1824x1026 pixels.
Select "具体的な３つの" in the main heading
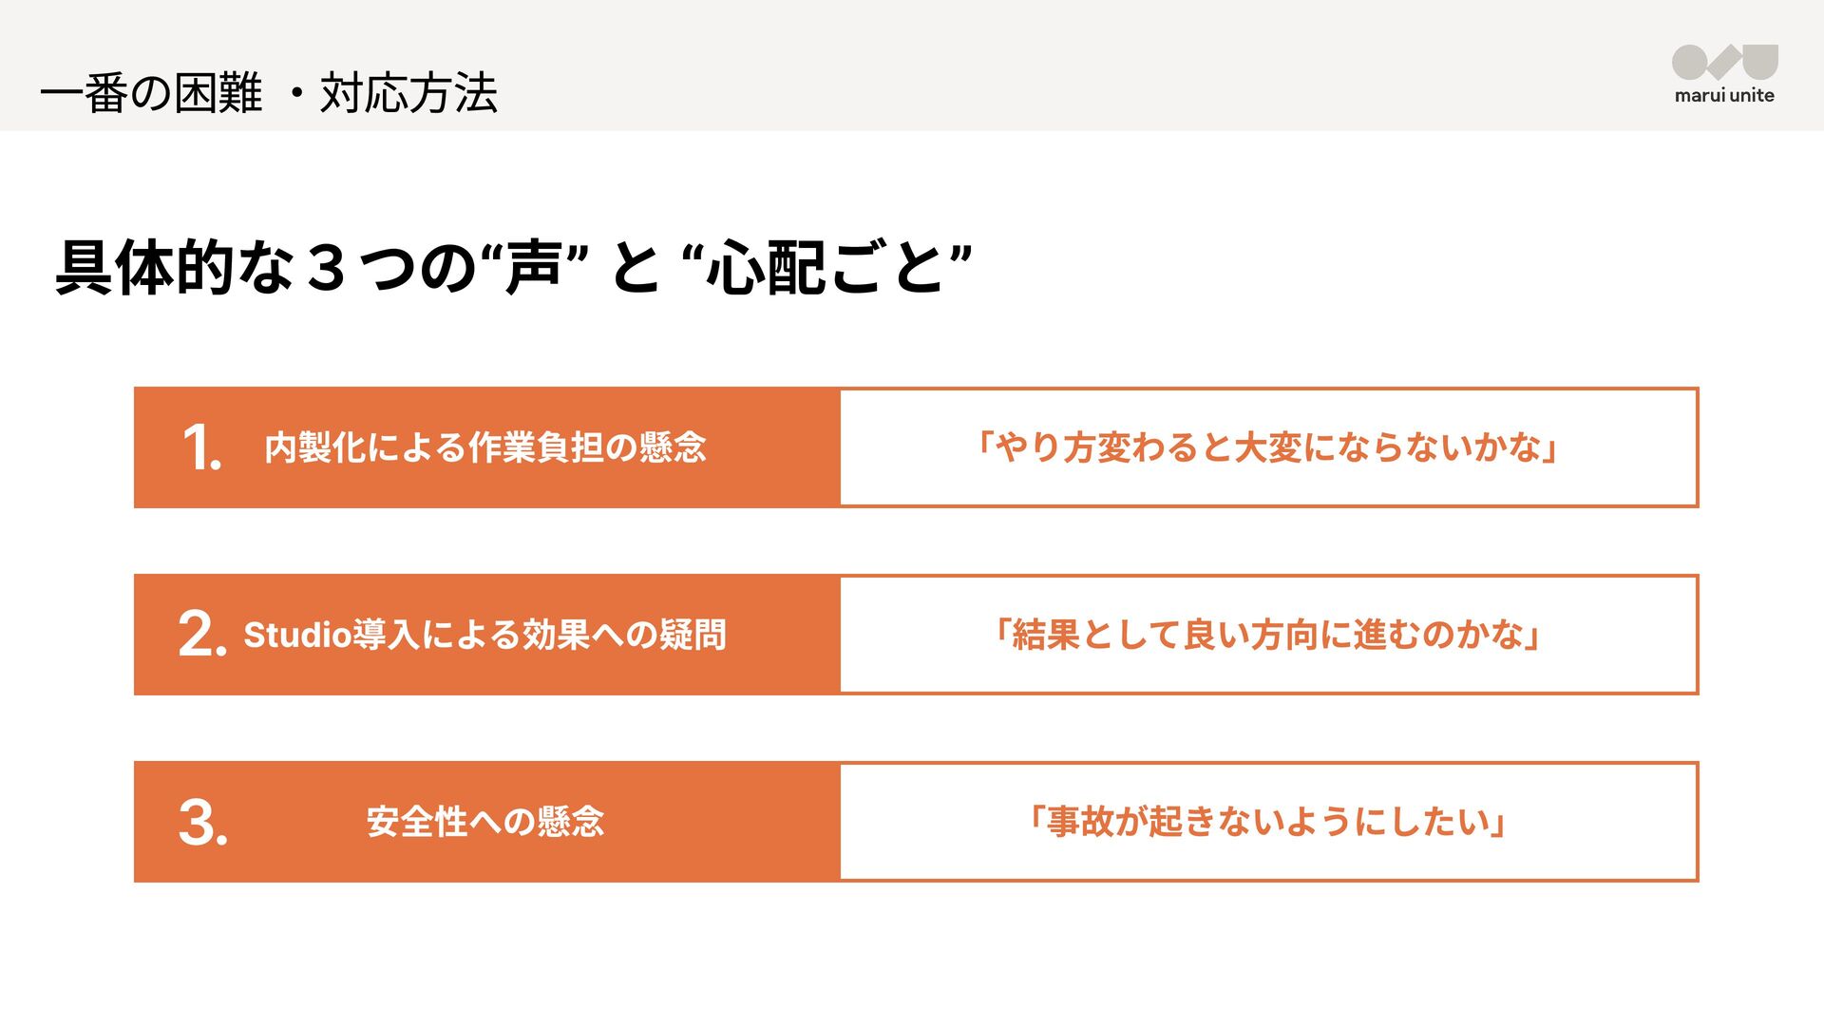click(x=266, y=268)
